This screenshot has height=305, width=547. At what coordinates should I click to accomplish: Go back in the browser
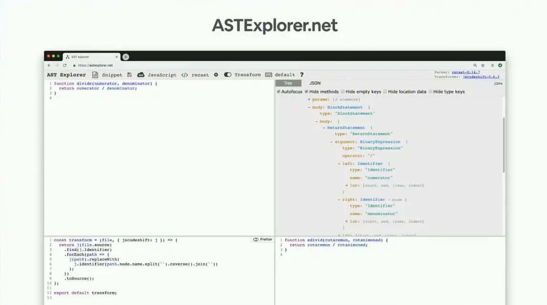(x=49, y=65)
